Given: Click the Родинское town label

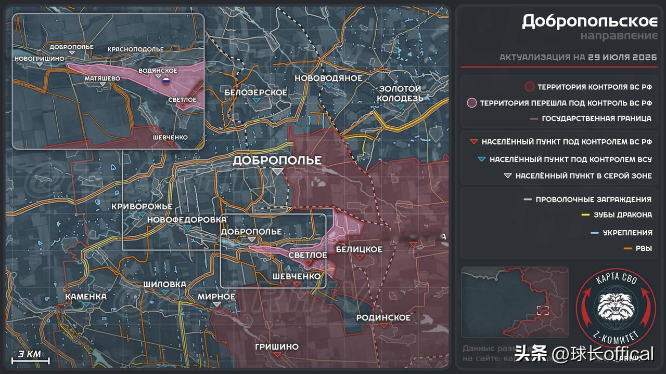Looking at the screenshot, I should [x=383, y=317].
